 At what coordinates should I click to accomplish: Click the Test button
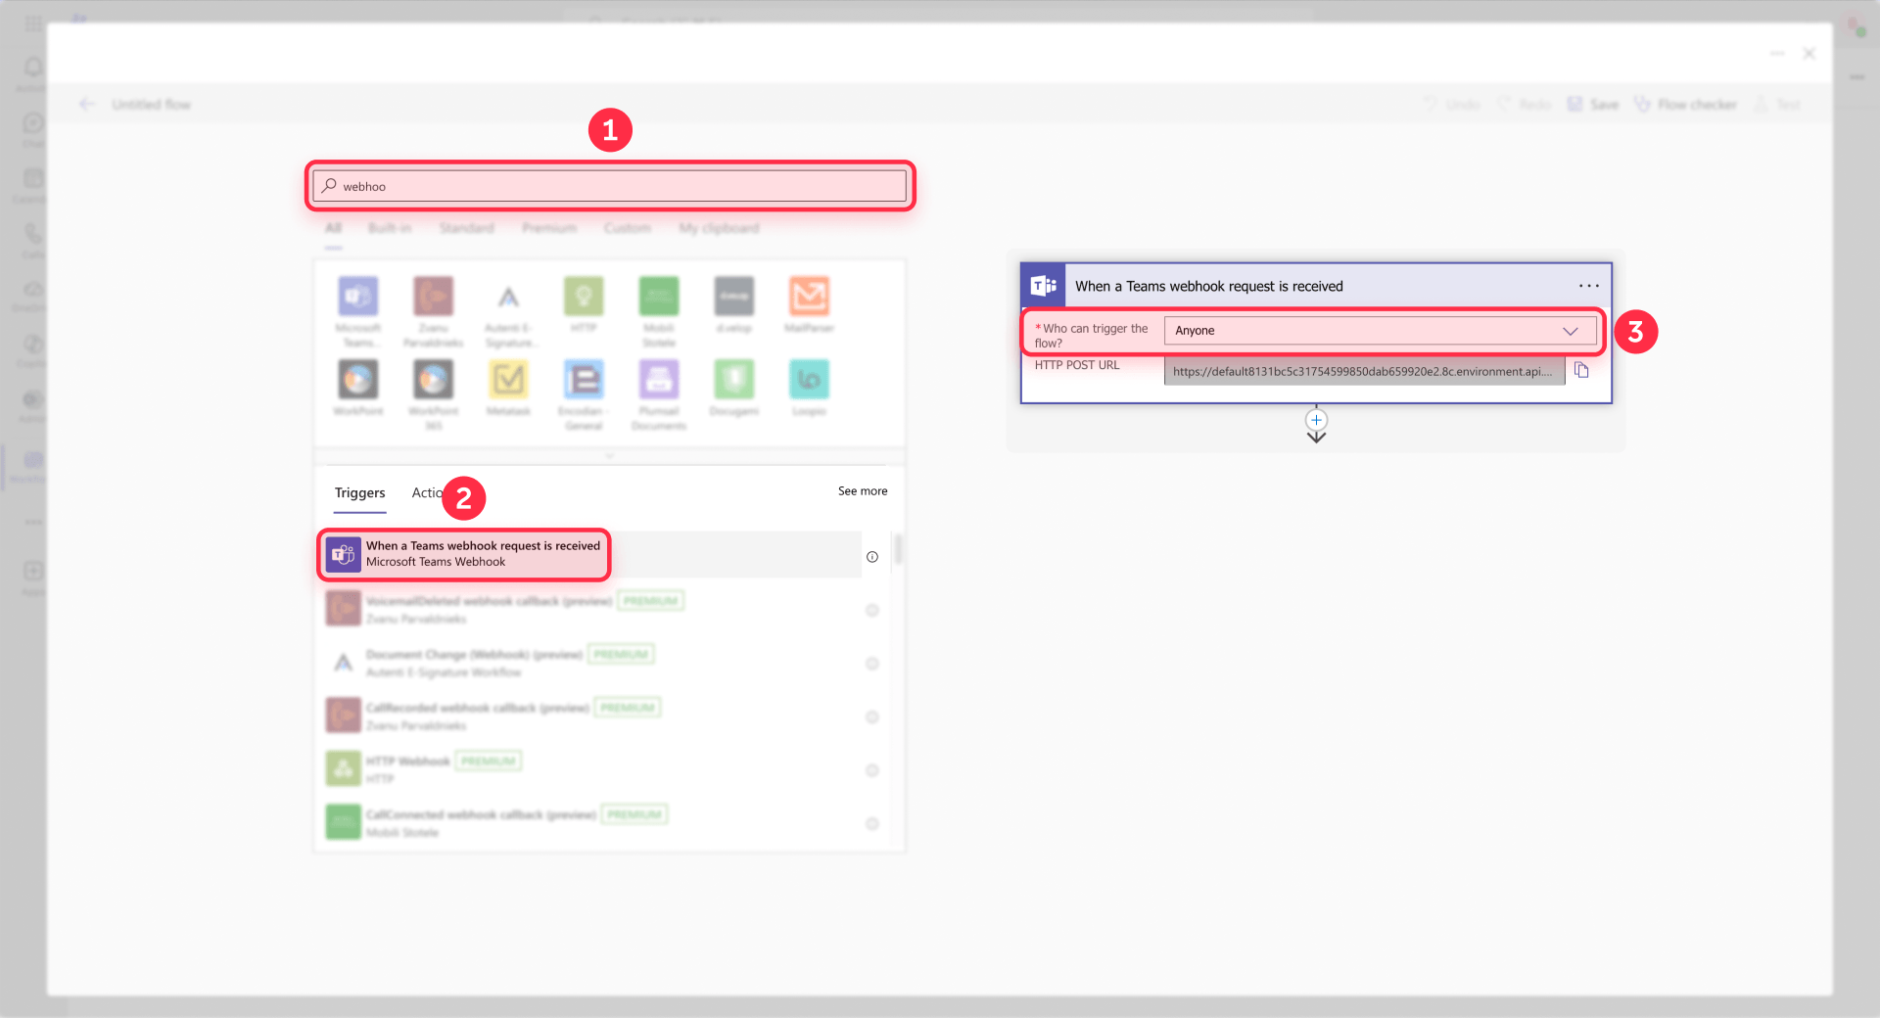coord(1777,104)
